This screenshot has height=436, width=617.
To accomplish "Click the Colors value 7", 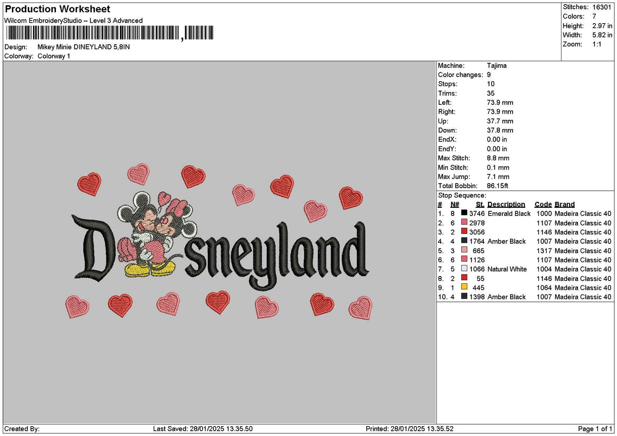I will tap(595, 16).
